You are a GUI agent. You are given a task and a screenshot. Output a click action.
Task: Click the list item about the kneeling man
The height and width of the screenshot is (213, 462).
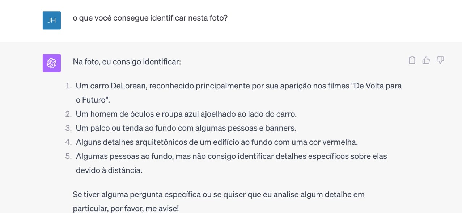click(x=186, y=114)
